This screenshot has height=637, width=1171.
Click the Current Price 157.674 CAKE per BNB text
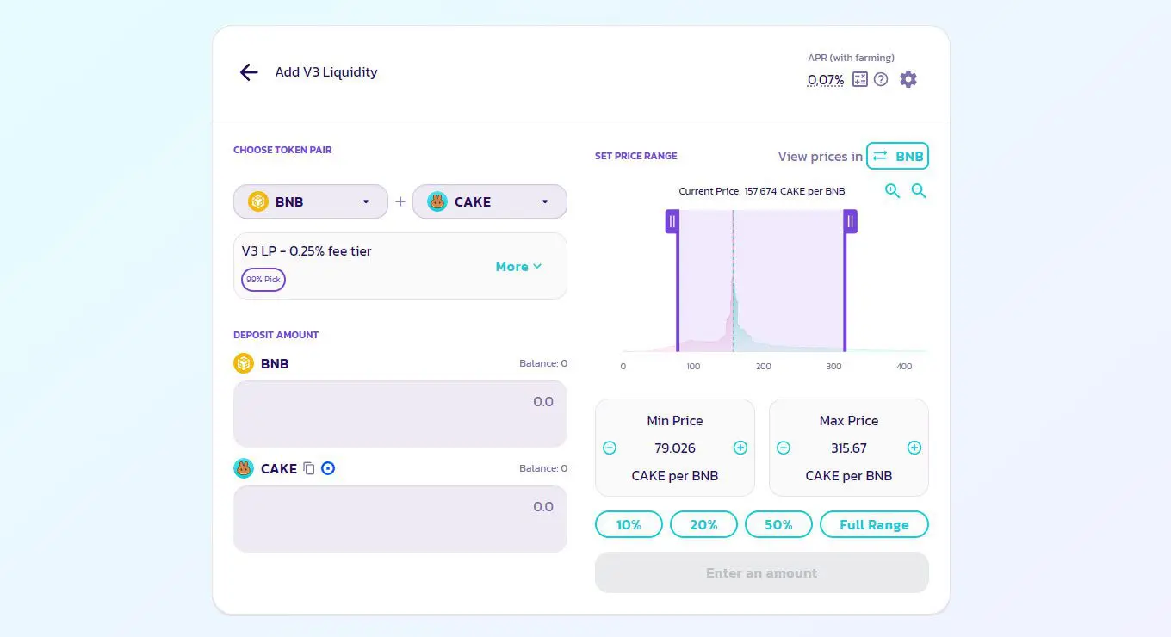[762, 191]
